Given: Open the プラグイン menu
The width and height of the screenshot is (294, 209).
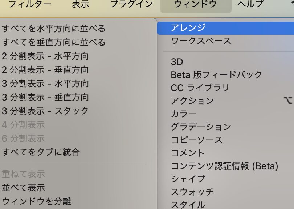Looking at the screenshot, I should pos(131,4).
